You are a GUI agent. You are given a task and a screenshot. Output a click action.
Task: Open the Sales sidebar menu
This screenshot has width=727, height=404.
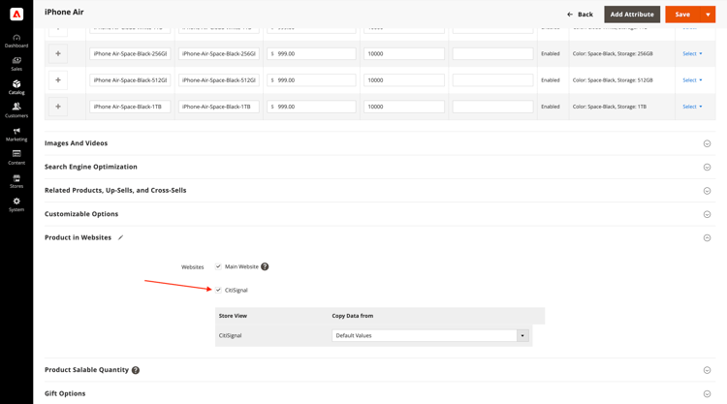click(x=16, y=64)
